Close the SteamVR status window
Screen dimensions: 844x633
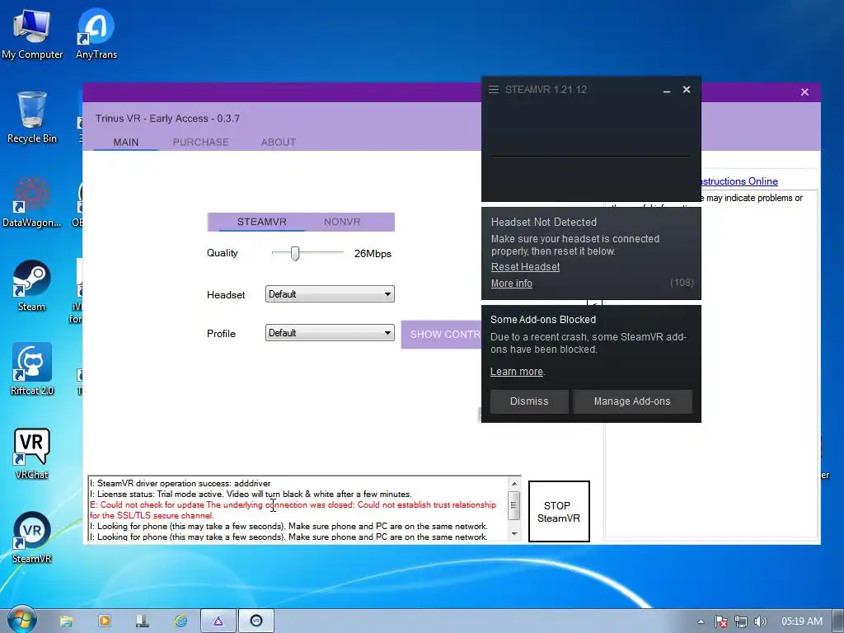(687, 89)
